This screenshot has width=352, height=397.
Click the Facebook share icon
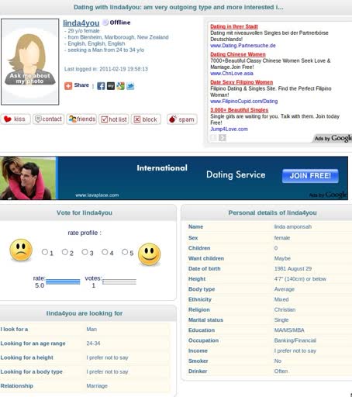point(101,86)
